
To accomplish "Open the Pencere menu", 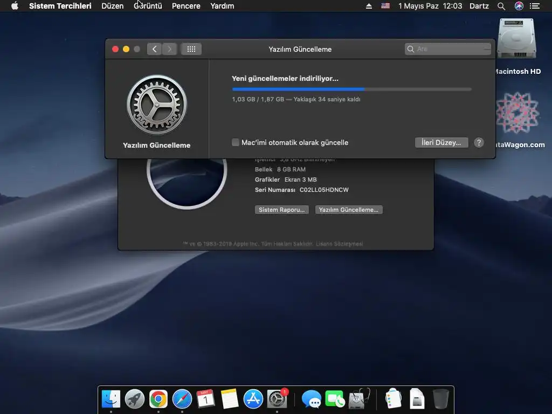I will [x=186, y=6].
